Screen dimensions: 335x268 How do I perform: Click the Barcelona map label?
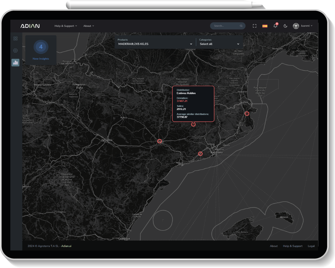tap(217, 152)
